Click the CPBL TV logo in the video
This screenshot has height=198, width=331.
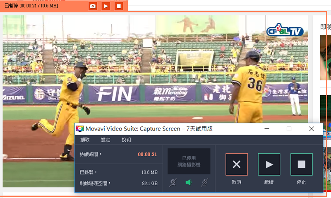pyautogui.click(x=285, y=30)
